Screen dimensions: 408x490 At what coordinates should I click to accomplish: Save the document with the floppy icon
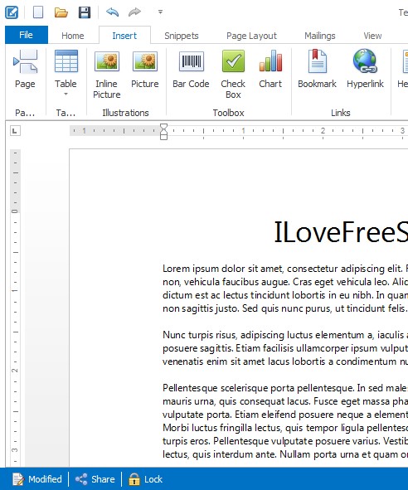[x=85, y=12]
